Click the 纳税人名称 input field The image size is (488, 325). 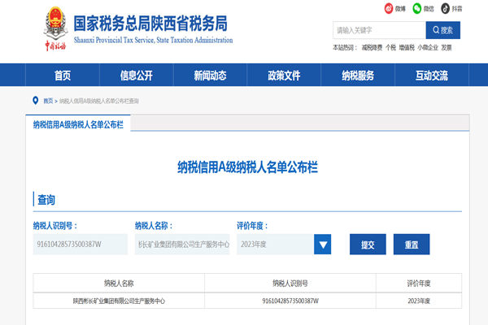[x=182, y=244]
